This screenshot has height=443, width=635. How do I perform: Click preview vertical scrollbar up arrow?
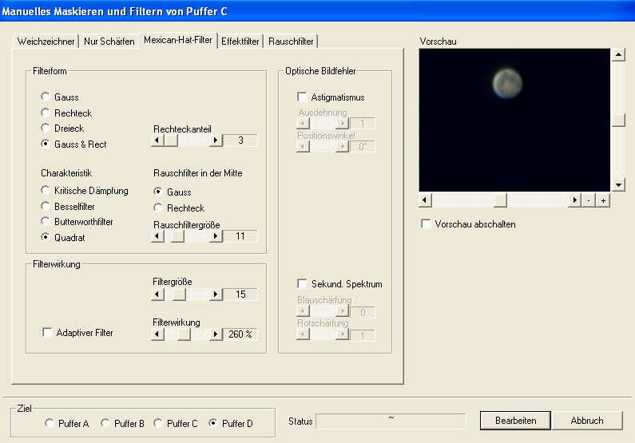617,55
